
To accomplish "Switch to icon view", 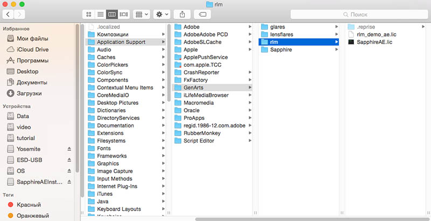I will 88,15.
